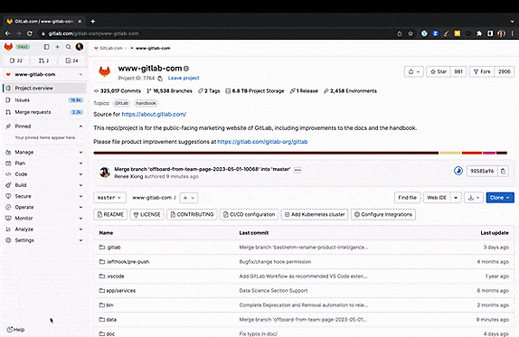Open star count 981
Image resolution: width=519 pixels, height=337 pixels.
[458, 71]
